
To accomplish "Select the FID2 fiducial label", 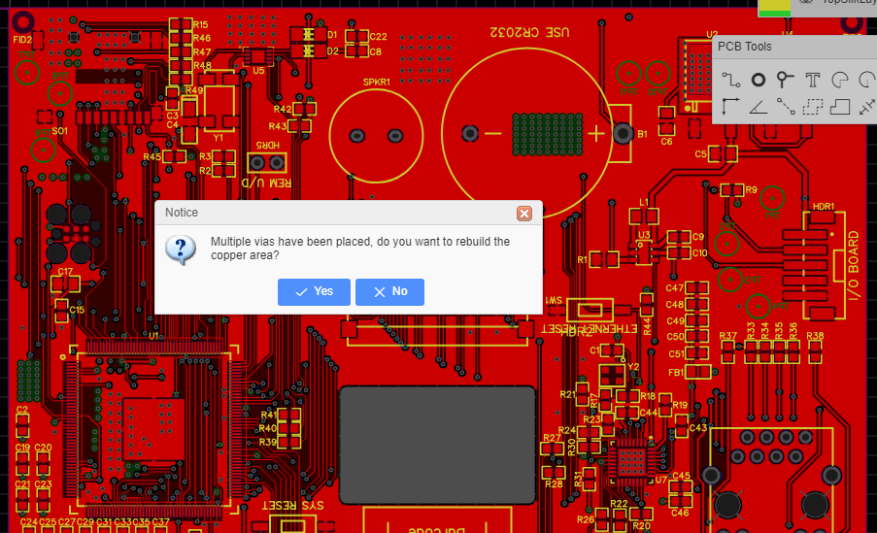I will coord(22,40).
